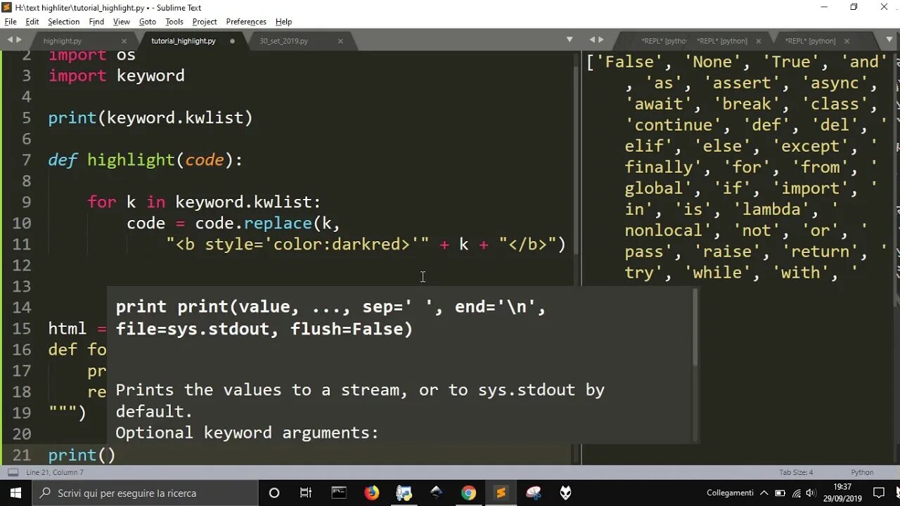Click the Sublime Text taskbar icon
This screenshot has width=900, height=506.
tap(501, 493)
